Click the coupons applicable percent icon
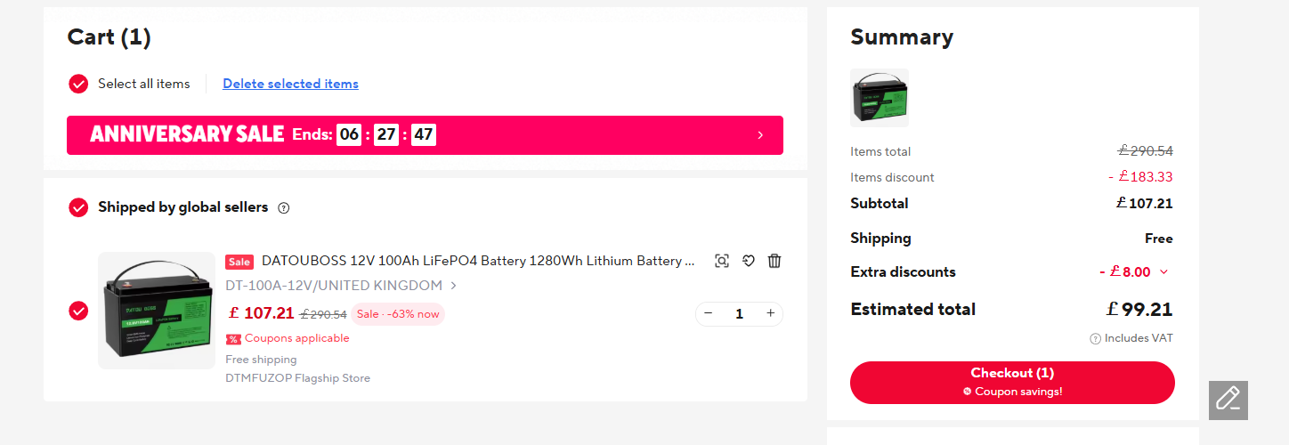Screen dimensions: 1289x445 coord(233,339)
